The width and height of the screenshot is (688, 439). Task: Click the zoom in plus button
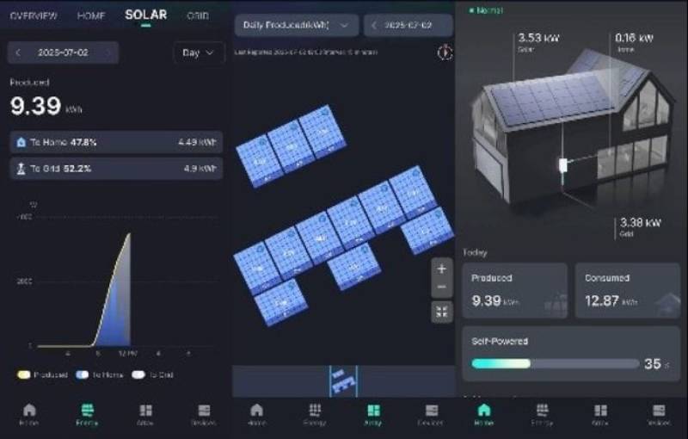click(442, 269)
